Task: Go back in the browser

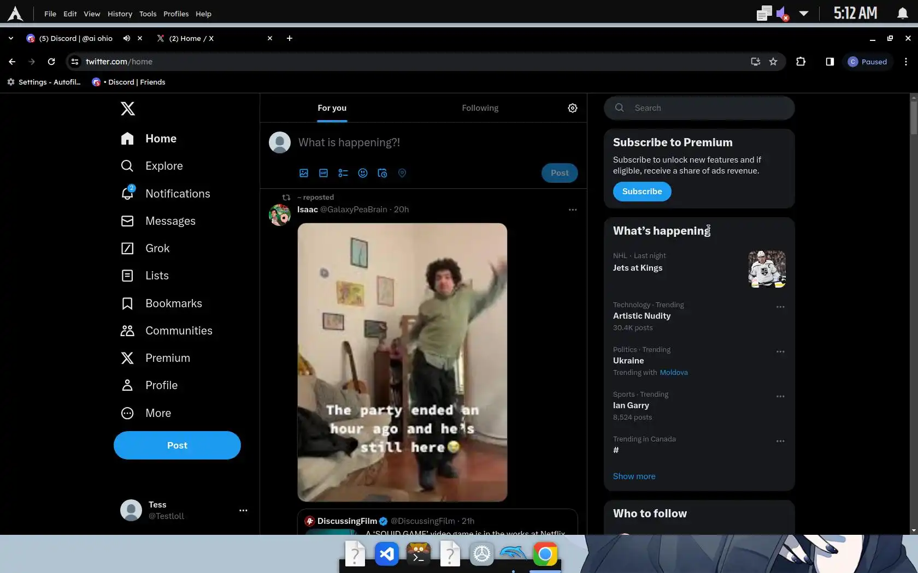Action: (12, 62)
